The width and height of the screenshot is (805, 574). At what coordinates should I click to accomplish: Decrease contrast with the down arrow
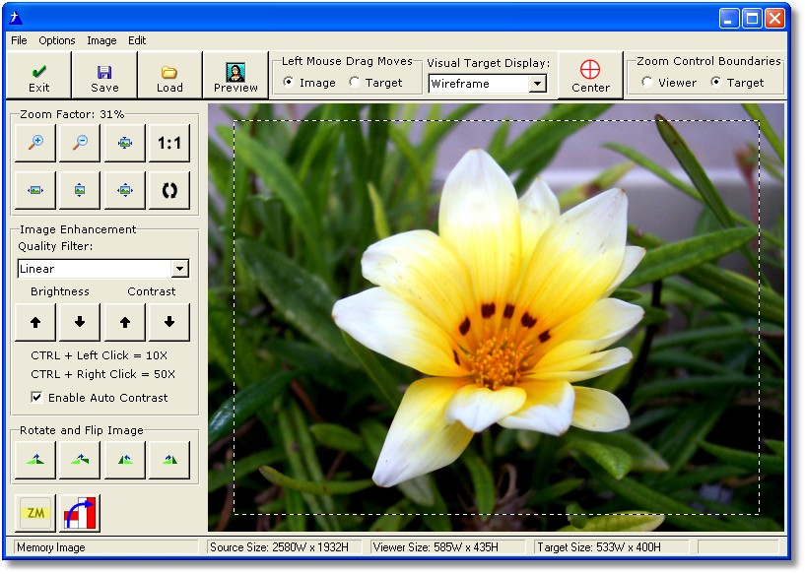(169, 322)
